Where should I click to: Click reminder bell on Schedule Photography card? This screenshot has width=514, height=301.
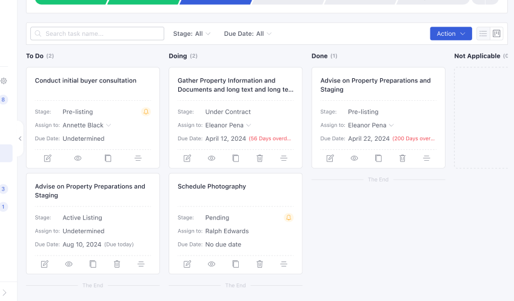click(x=289, y=218)
